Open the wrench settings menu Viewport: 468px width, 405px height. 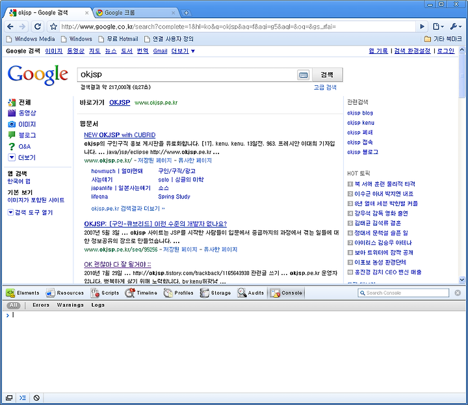[x=456, y=27]
